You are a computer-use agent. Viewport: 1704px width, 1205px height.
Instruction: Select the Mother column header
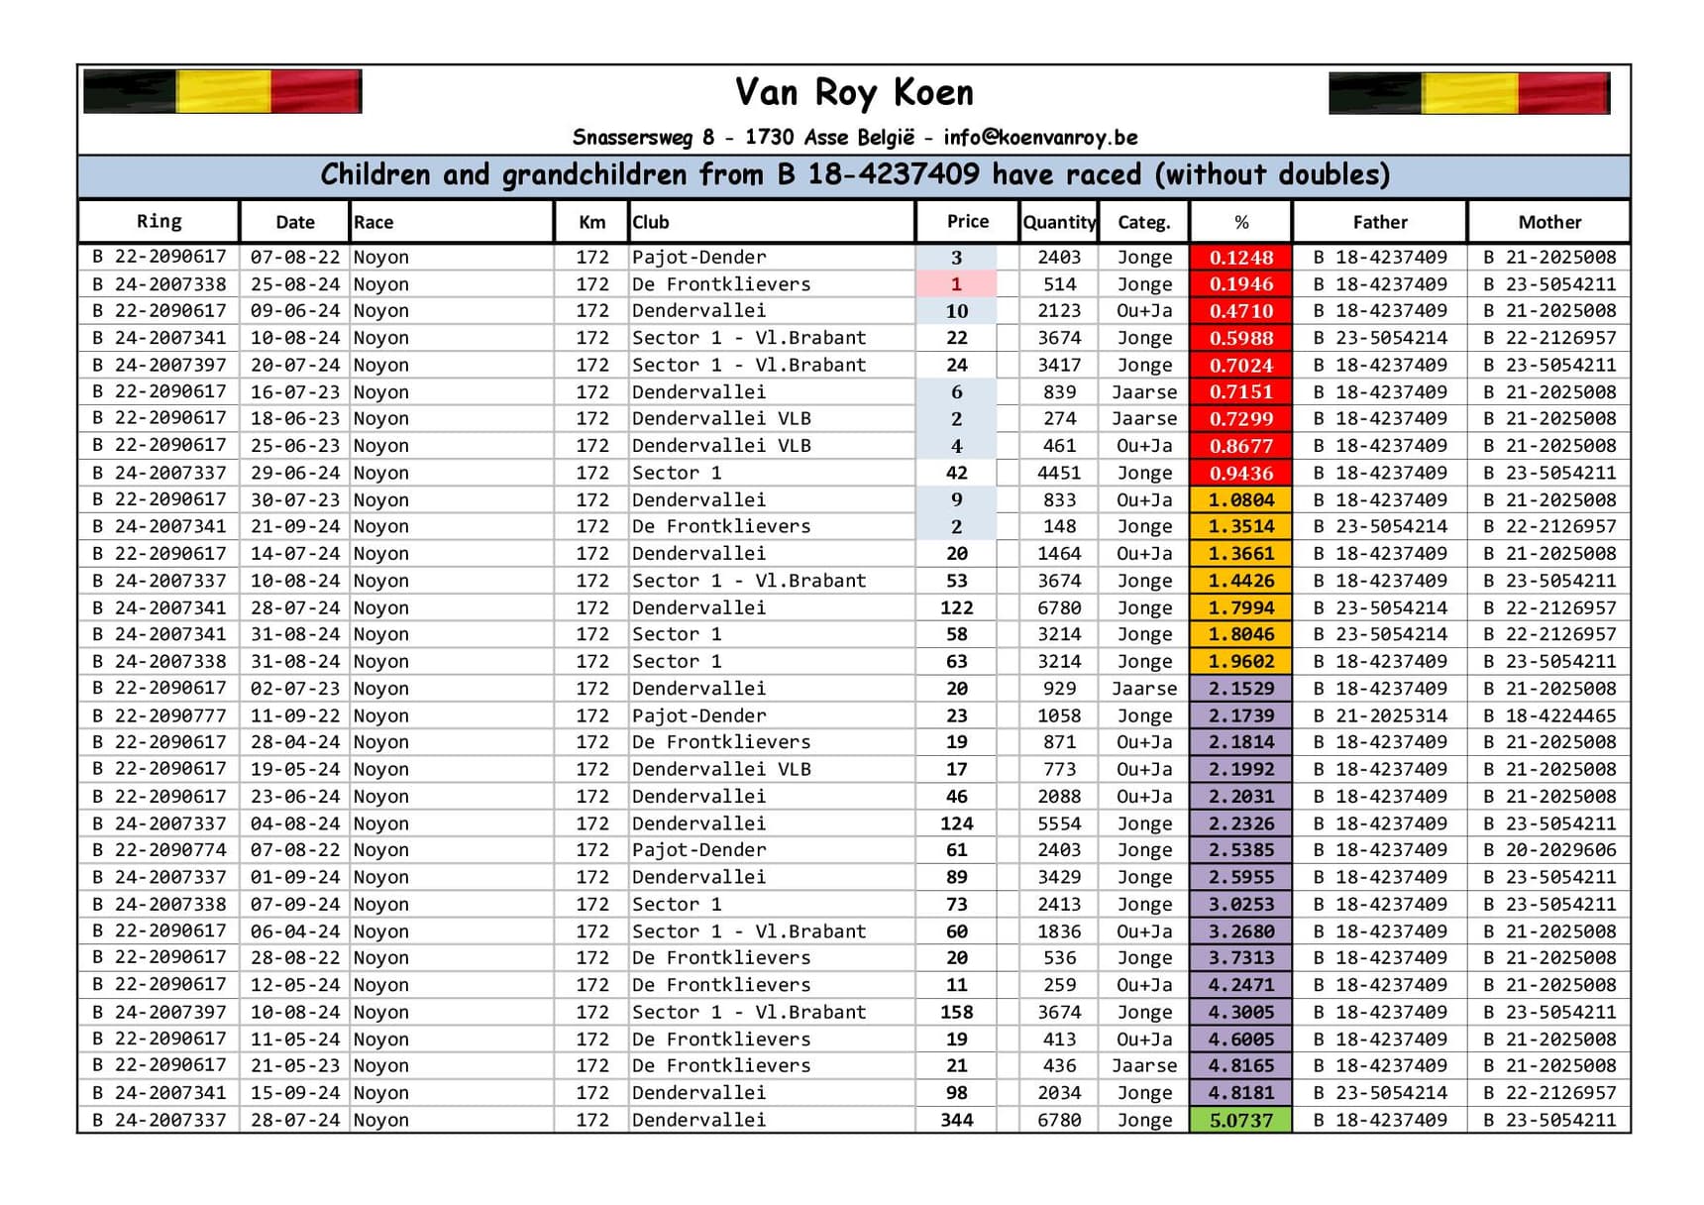pos(1548,223)
